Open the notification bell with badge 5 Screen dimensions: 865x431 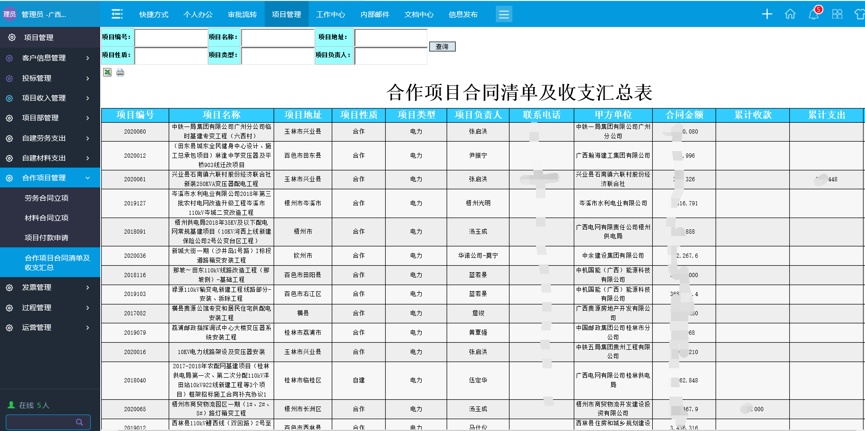(x=813, y=14)
